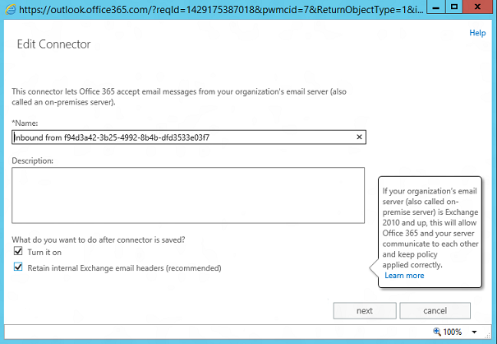Viewport: 497px width, 344px height.
Task: Click the 'Description:' label
Action: point(32,160)
